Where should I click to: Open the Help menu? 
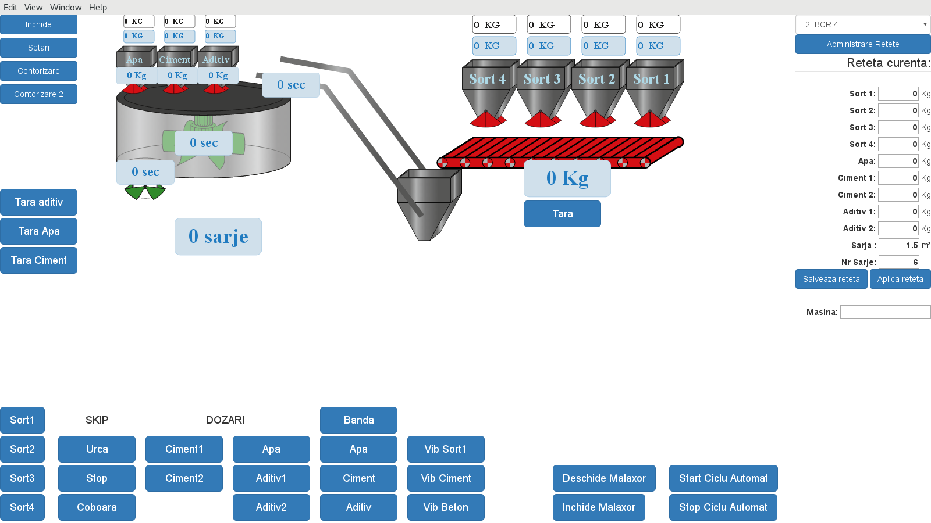click(x=98, y=8)
